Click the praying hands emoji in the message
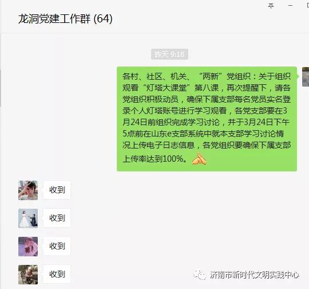Viewport: 309px width, 289px height. click(x=199, y=158)
